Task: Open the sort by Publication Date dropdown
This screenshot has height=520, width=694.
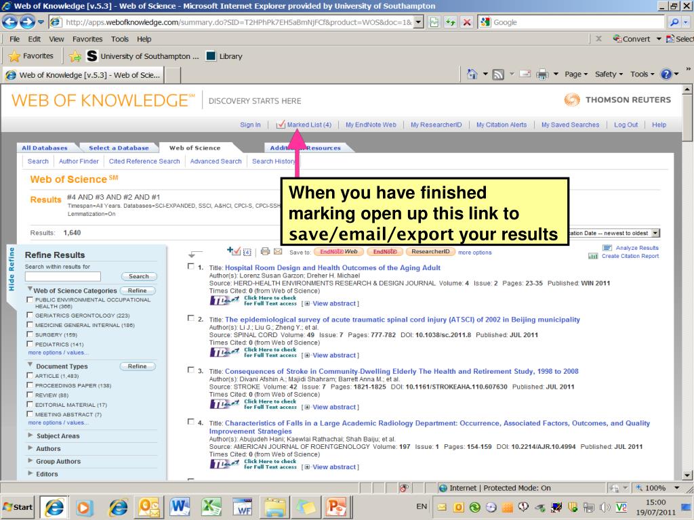Action: (x=655, y=233)
